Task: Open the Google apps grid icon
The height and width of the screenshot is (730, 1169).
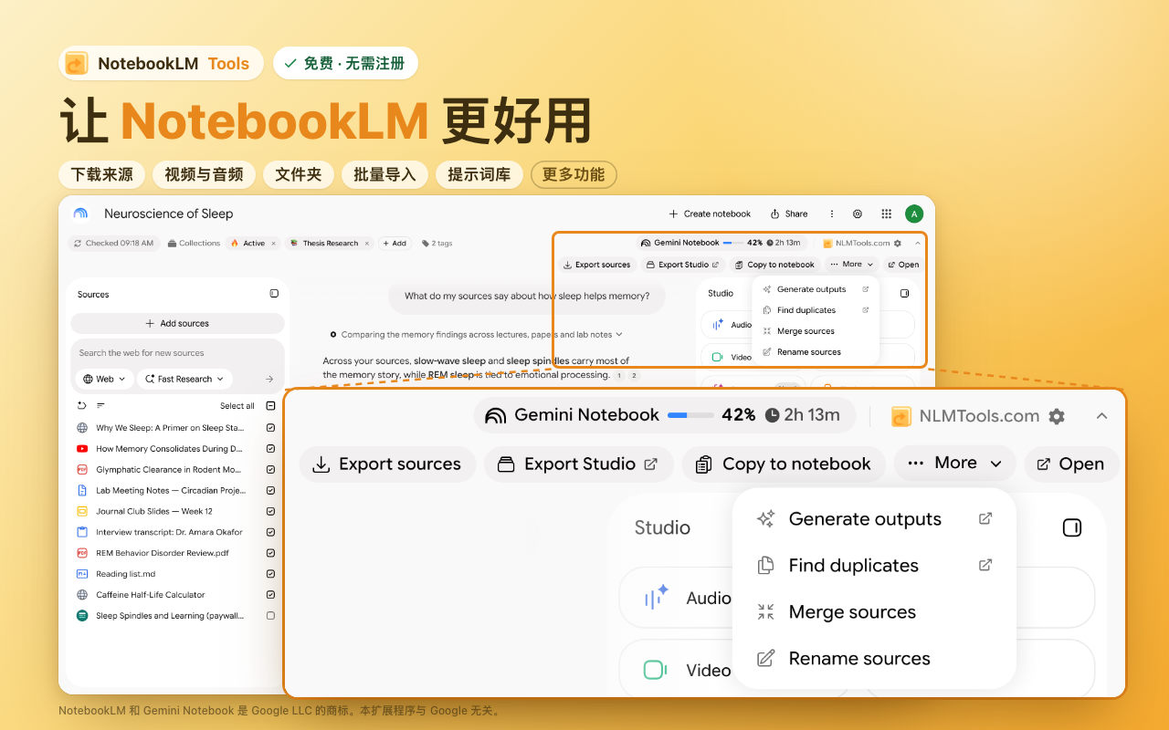Action: tap(886, 214)
